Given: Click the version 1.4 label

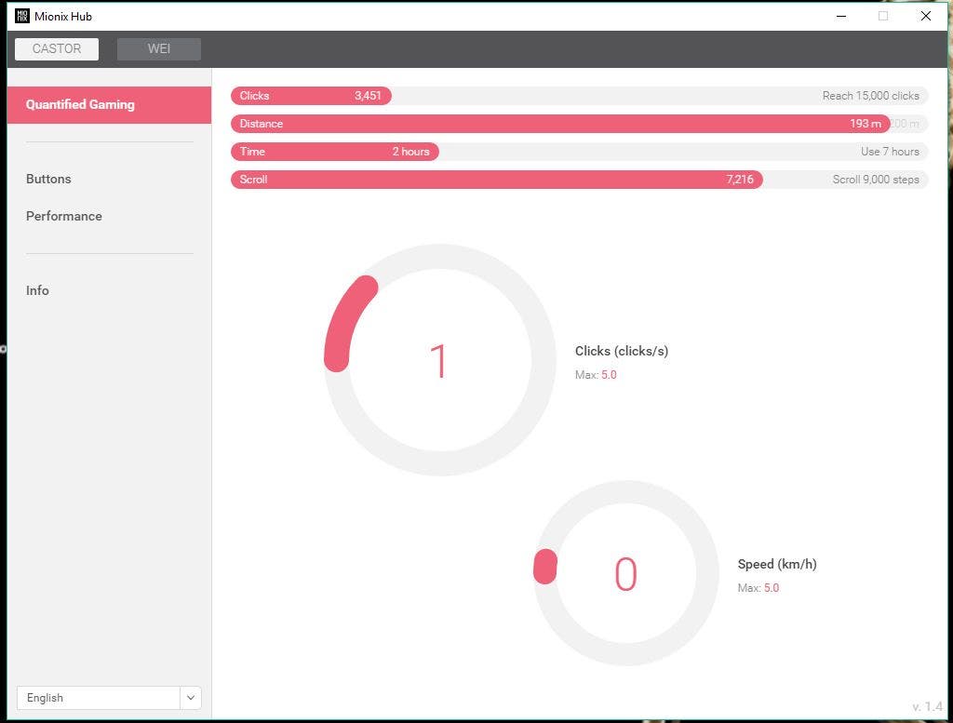Looking at the screenshot, I should [x=927, y=706].
